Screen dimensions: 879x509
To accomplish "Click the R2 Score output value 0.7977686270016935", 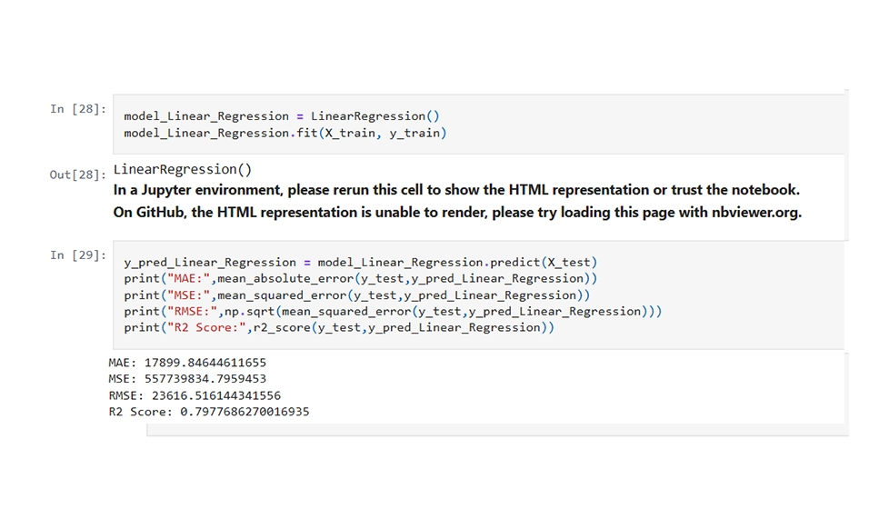I will point(245,412).
